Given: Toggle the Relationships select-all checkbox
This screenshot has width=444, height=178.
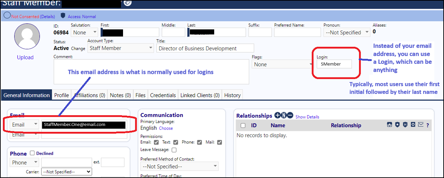Looking at the screenshot, I should click(x=243, y=125).
